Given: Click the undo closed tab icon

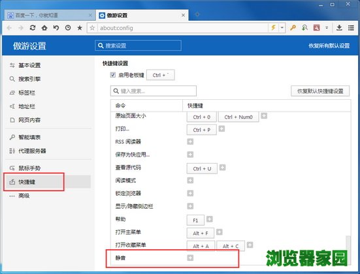Looking at the screenshot, I should pyautogui.click(x=56, y=28).
